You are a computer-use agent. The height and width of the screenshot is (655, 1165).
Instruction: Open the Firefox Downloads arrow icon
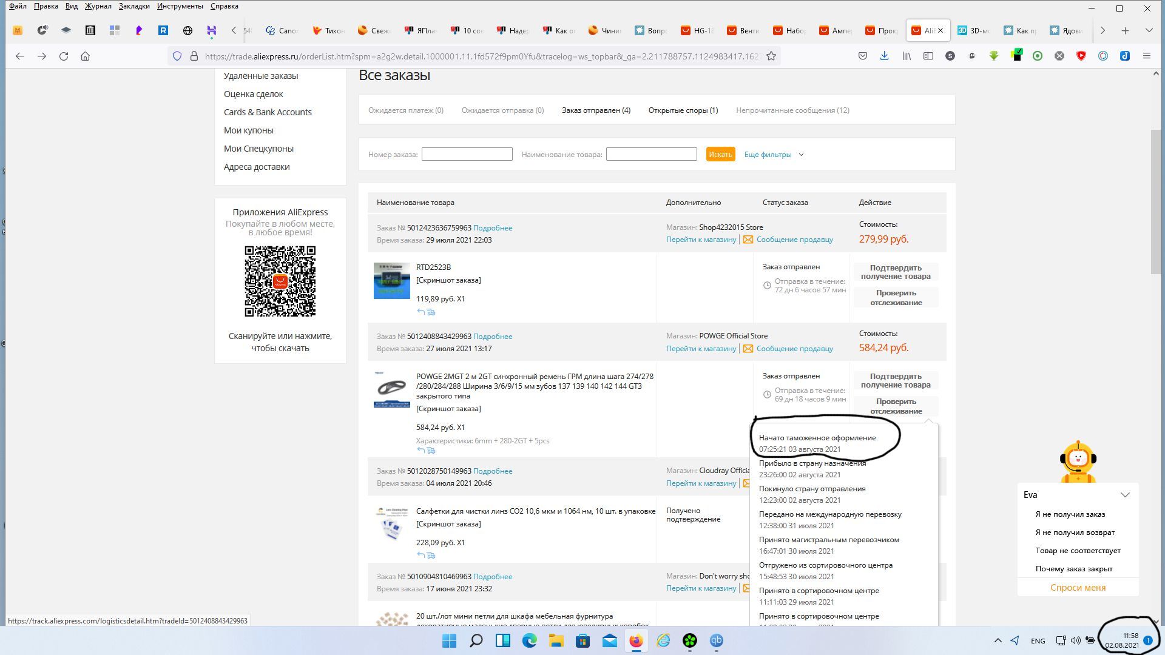click(884, 56)
